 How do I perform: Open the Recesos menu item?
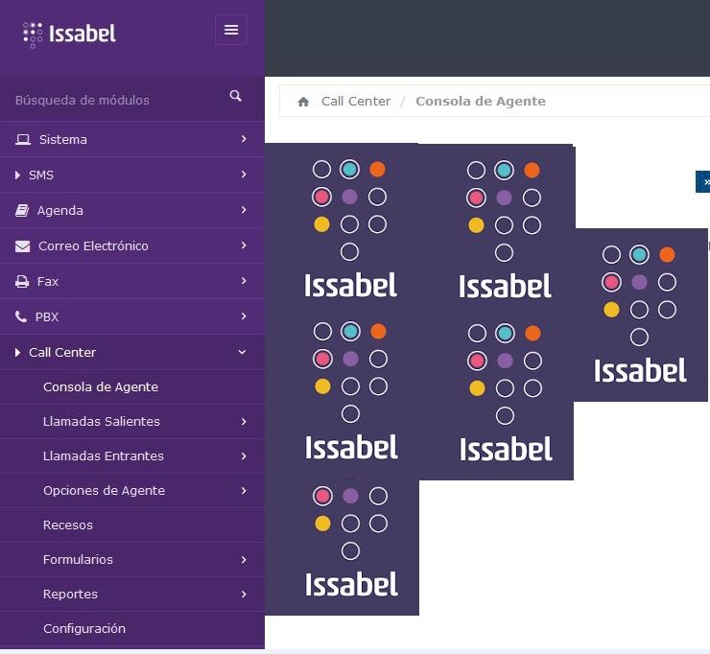point(68,526)
